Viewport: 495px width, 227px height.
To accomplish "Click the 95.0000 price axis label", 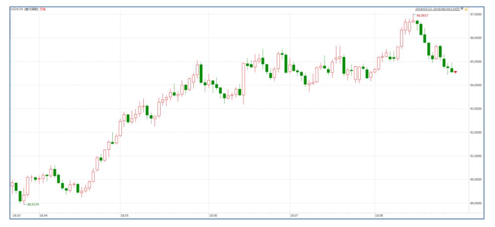I will tap(476, 62).
